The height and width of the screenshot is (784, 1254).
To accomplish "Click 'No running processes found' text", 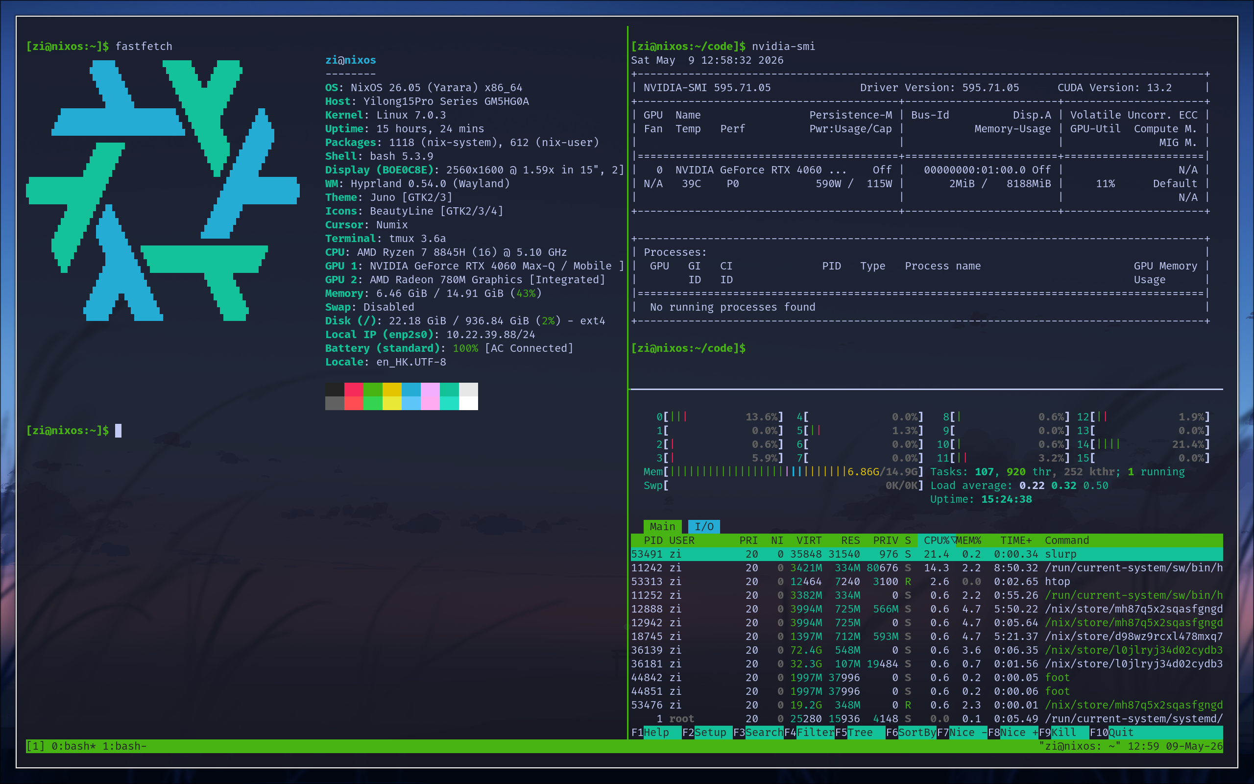I will 733,307.
